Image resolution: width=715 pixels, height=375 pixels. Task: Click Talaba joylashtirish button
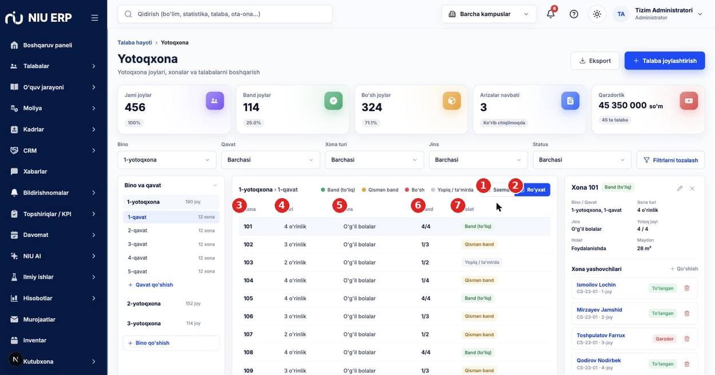click(x=665, y=61)
